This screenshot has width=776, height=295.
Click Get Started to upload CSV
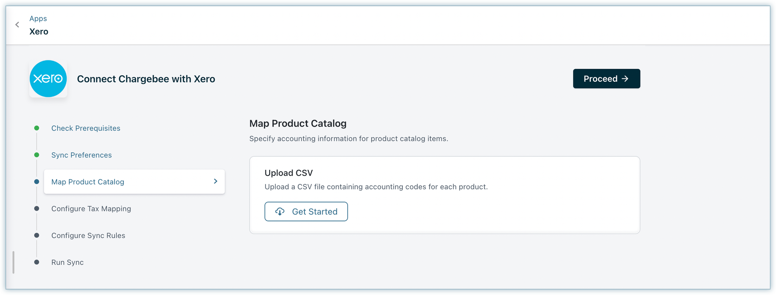tap(306, 211)
